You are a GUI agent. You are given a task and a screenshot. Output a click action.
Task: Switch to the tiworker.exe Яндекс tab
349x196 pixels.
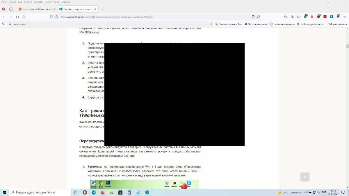37,9
